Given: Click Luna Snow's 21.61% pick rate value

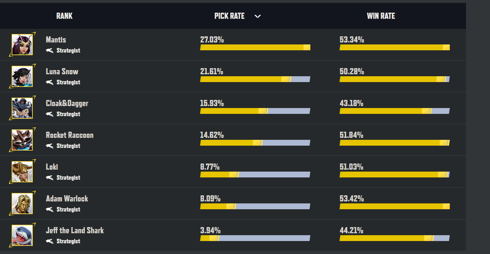Looking at the screenshot, I should pos(211,71).
